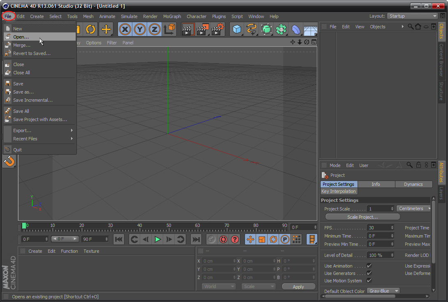Select Save Project with Assets...
The width and height of the screenshot is (448, 302).
click(40, 119)
